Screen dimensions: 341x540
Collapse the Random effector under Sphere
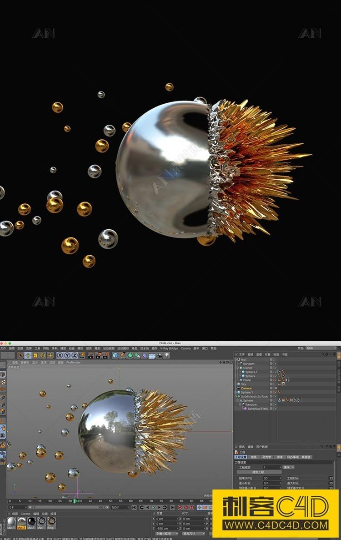coord(240,404)
